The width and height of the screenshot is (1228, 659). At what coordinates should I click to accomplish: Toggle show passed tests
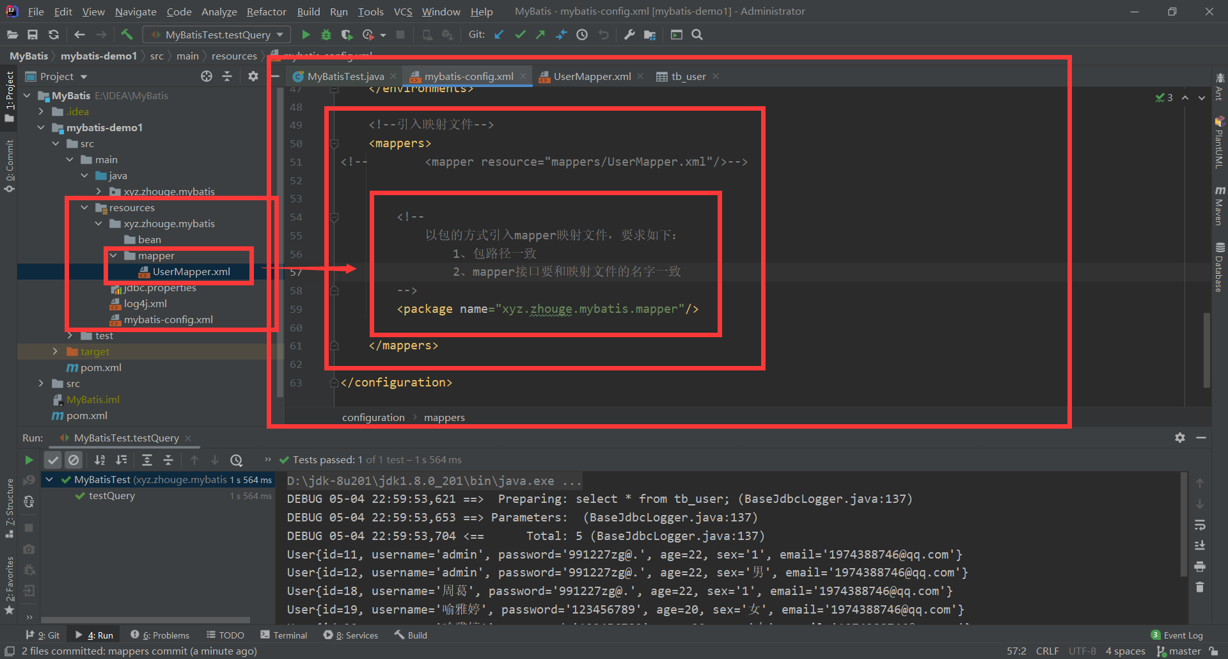coord(53,459)
